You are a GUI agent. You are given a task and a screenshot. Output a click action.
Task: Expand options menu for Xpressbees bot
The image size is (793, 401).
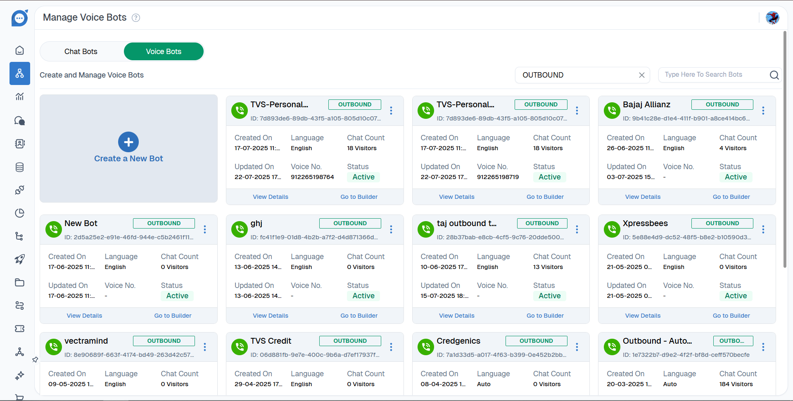[763, 229]
